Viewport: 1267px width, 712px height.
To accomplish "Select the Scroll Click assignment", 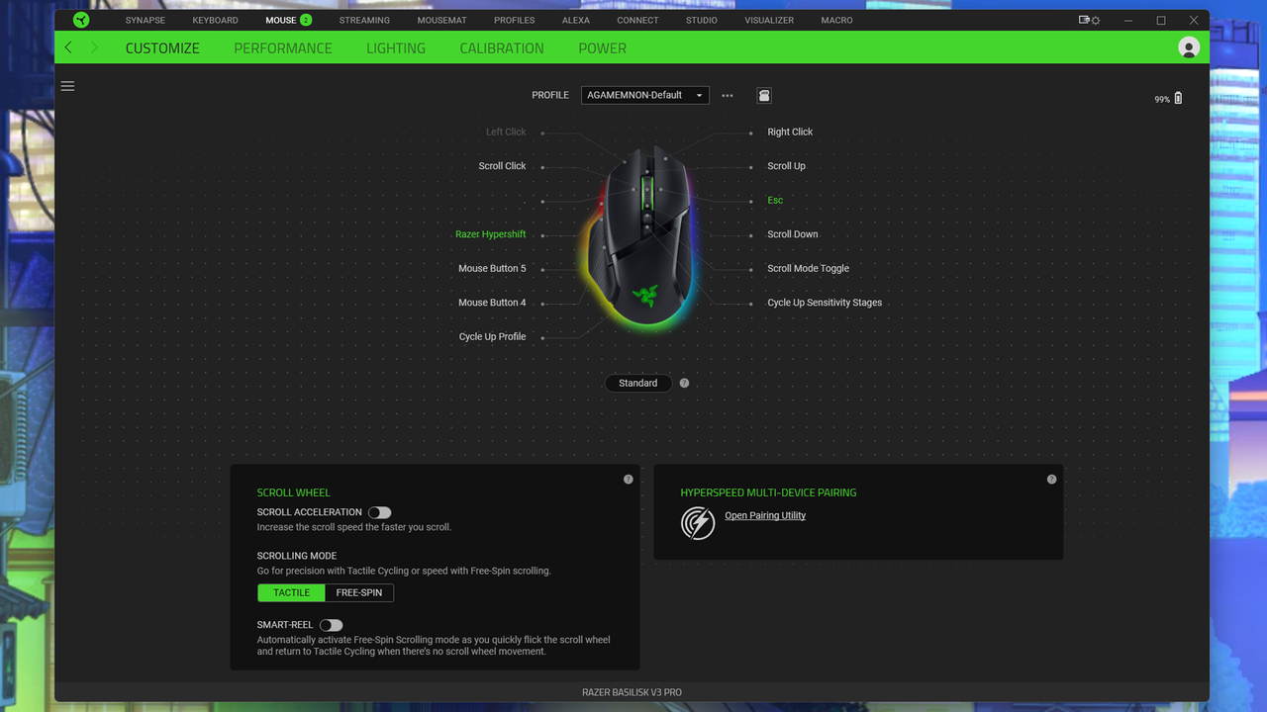I will pyautogui.click(x=502, y=166).
